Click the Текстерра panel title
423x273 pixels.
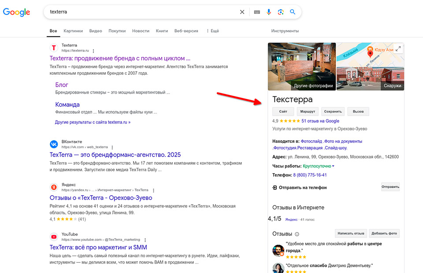click(x=293, y=99)
